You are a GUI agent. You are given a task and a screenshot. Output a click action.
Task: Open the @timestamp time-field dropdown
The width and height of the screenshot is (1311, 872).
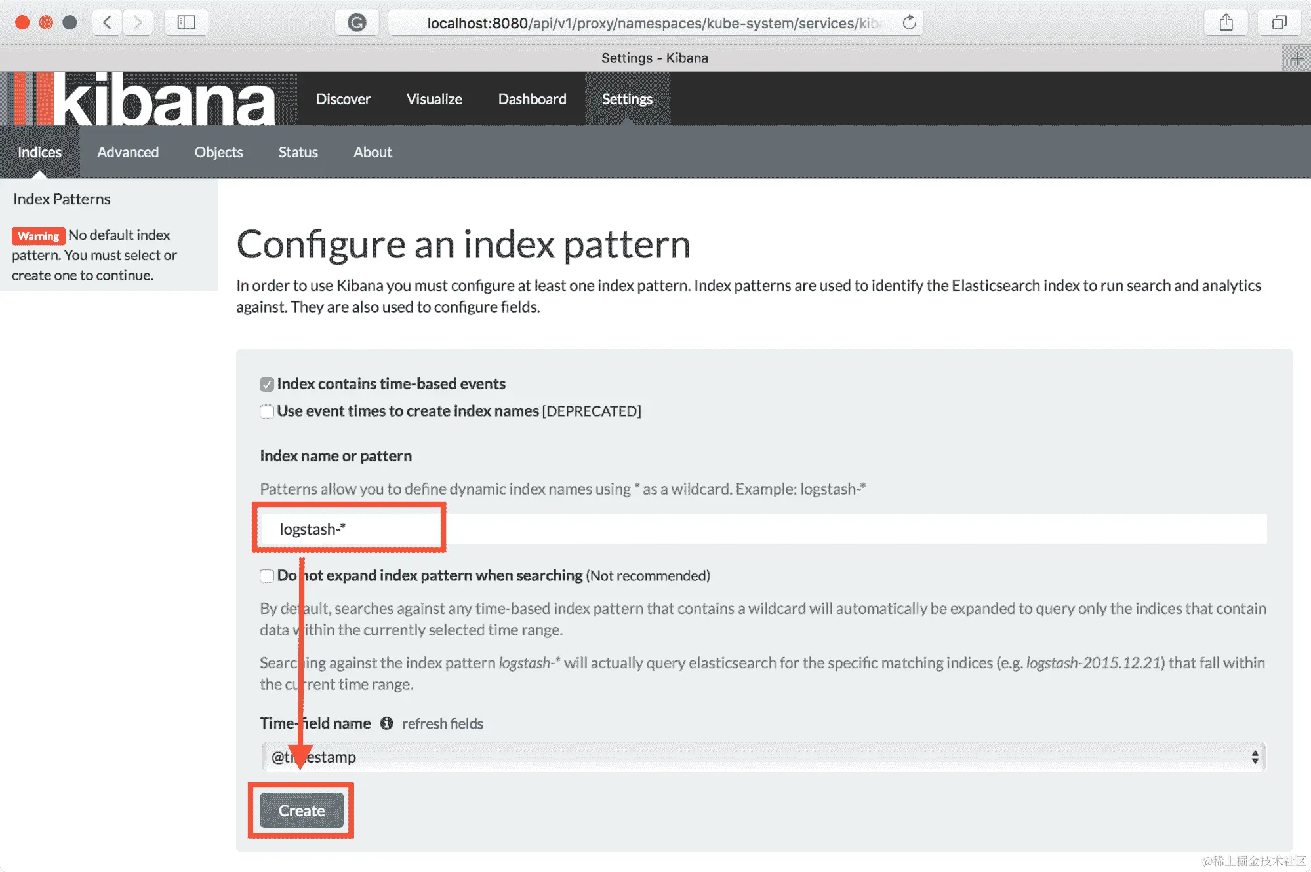tap(763, 757)
